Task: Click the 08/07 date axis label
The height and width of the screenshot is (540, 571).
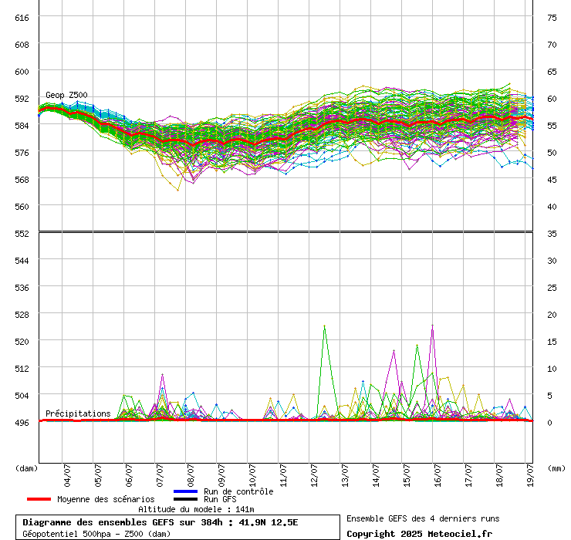Action: pos(191,475)
